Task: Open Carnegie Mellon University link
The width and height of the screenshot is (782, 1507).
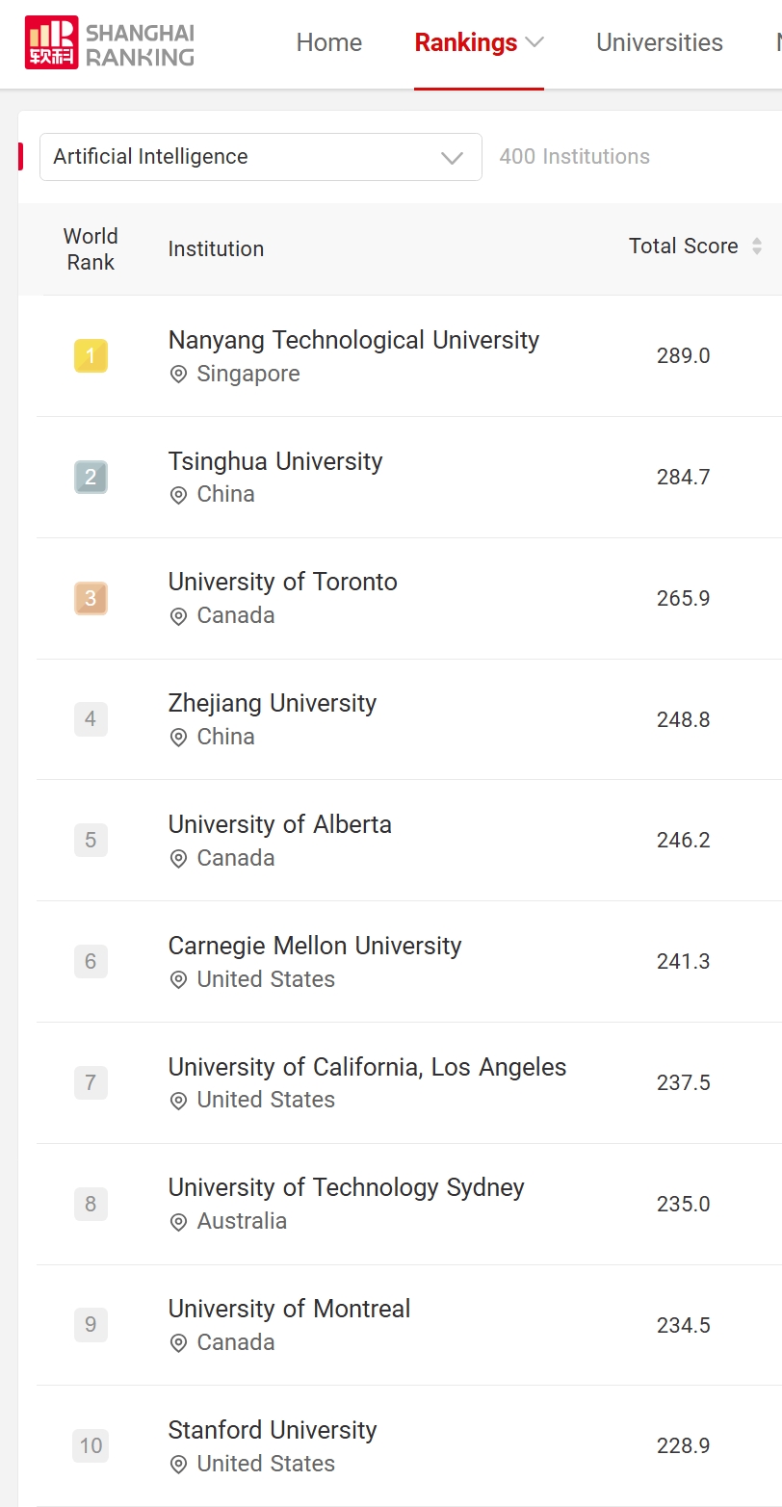Action: click(x=315, y=946)
